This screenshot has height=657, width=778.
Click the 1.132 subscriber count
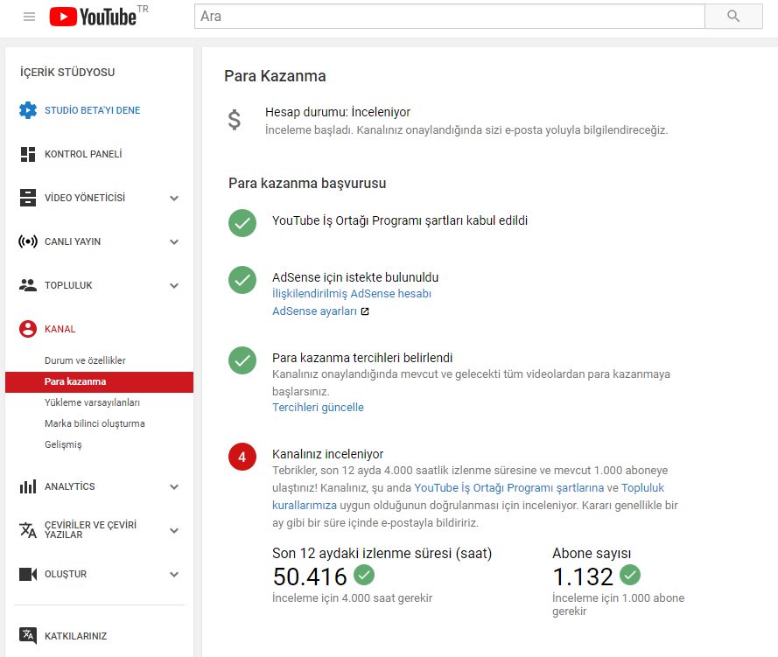click(x=583, y=577)
